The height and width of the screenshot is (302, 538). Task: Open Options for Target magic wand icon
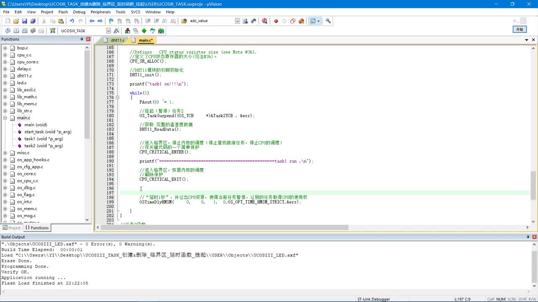(116, 31)
